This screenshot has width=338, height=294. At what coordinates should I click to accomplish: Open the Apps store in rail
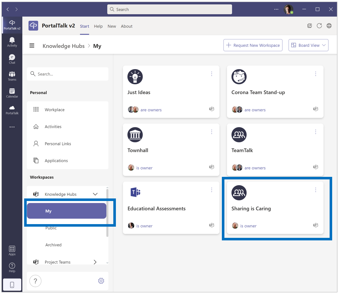(12, 251)
